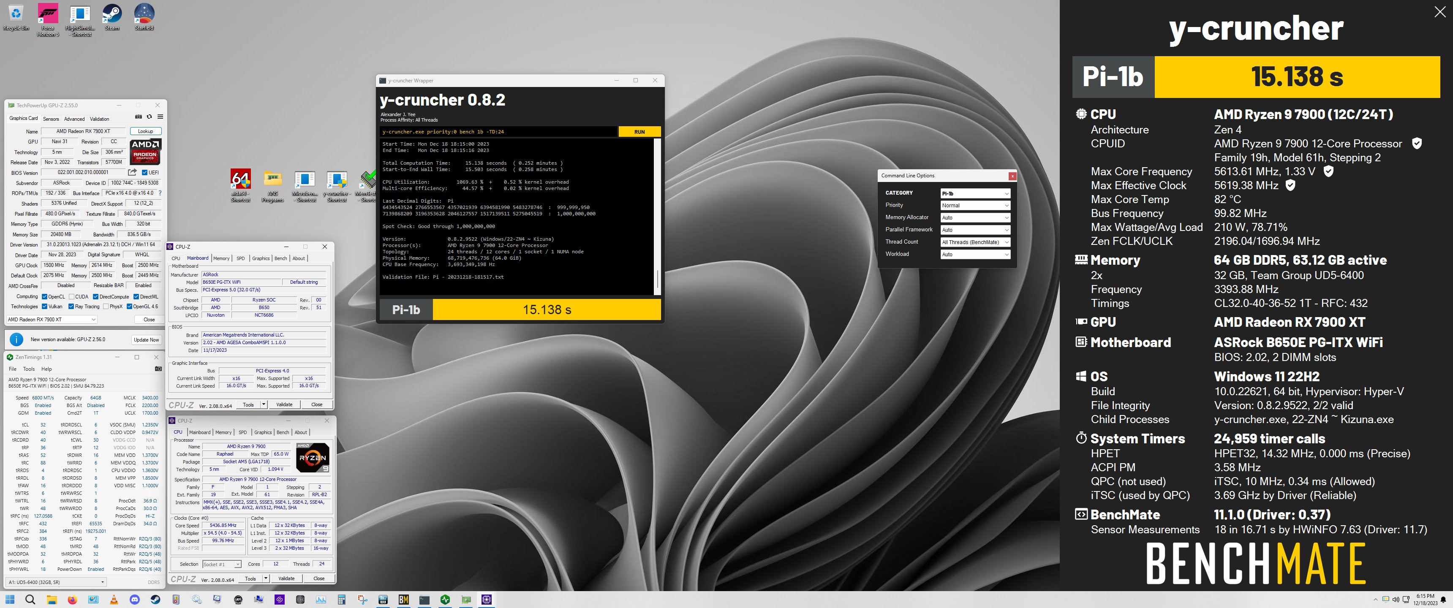1453x608 pixels.
Task: Open the ANS Programs desktop folder
Action: point(273,185)
